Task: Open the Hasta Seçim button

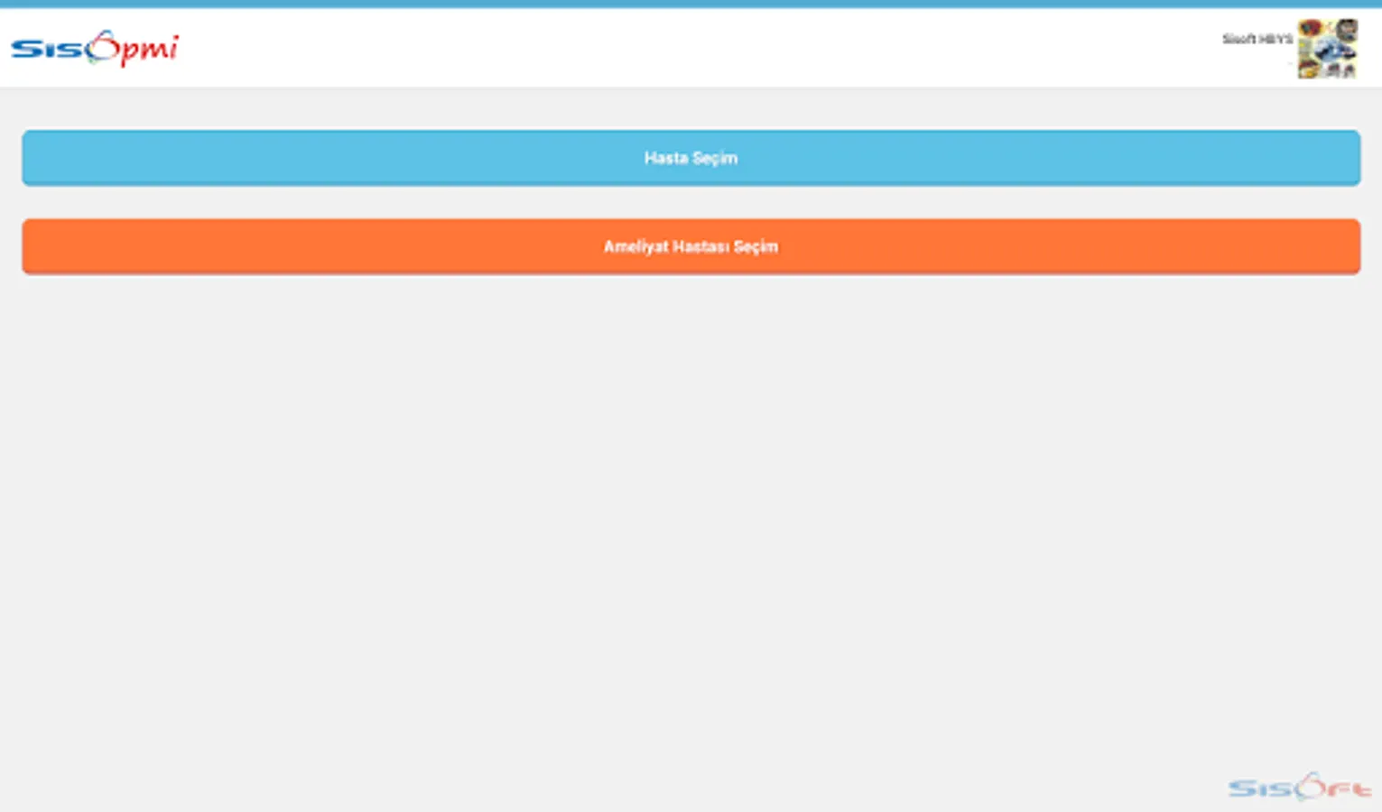Action: [691, 158]
